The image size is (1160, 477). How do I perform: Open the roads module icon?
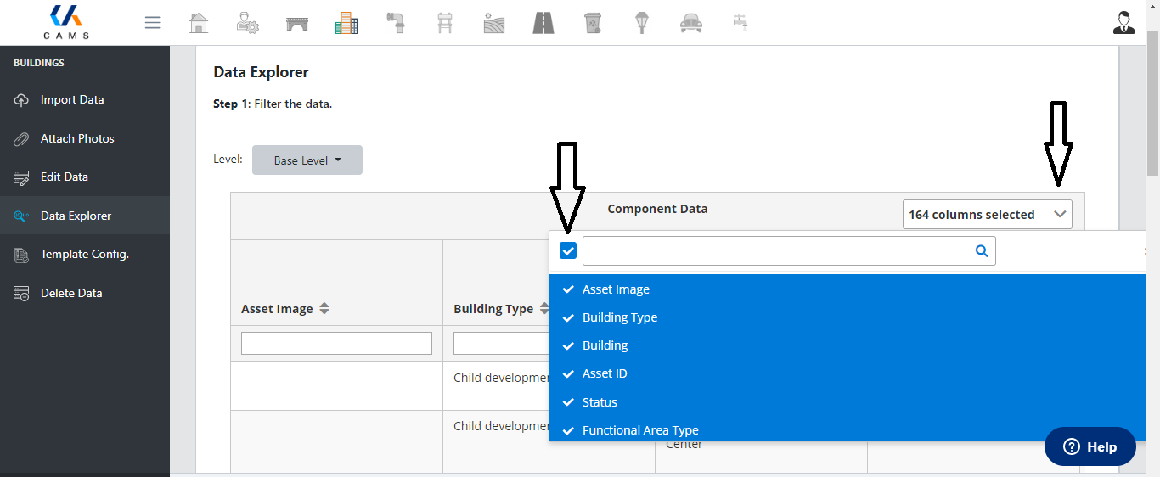tap(543, 23)
